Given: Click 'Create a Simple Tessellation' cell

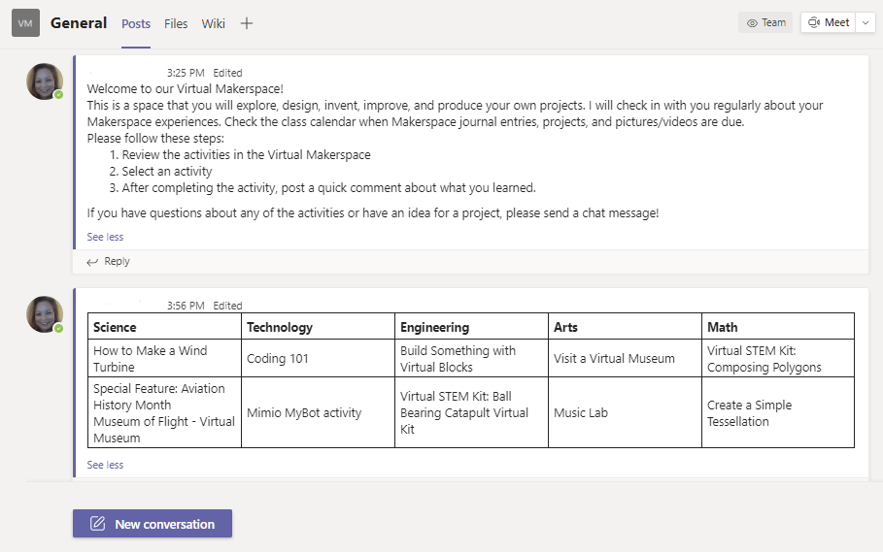Looking at the screenshot, I should [x=778, y=412].
